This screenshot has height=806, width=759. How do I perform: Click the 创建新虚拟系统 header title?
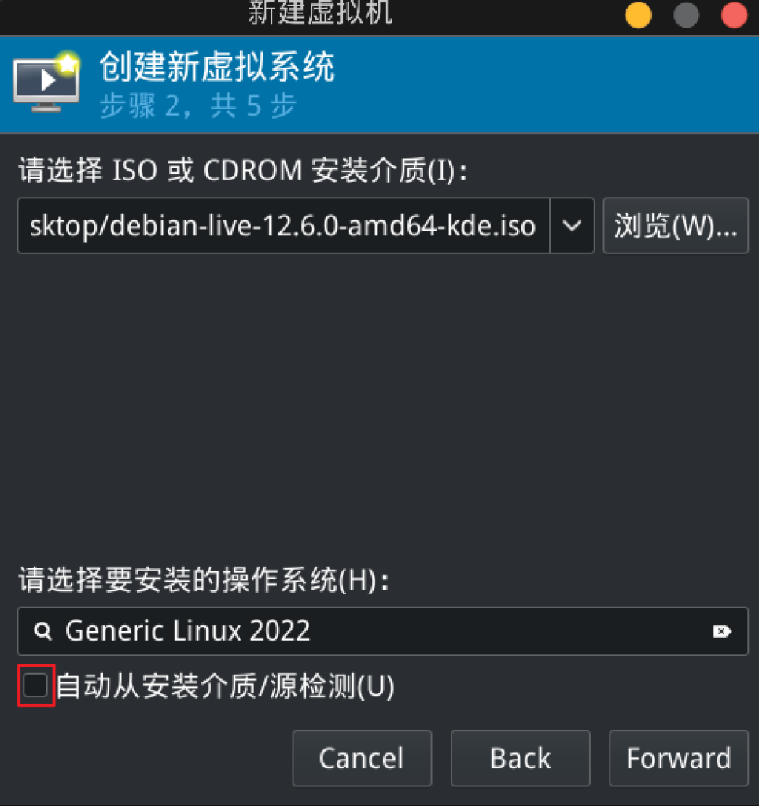pos(217,67)
